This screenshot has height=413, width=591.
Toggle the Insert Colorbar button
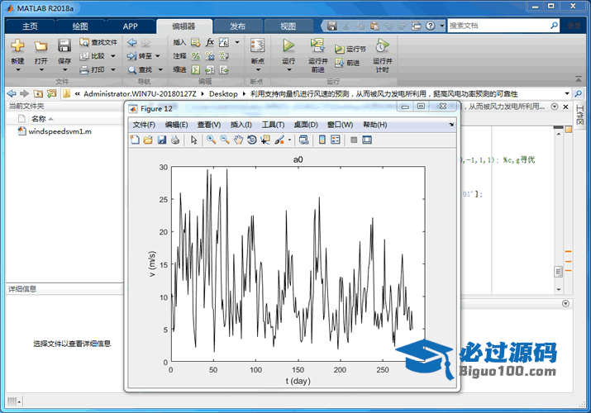pyautogui.click(x=322, y=140)
